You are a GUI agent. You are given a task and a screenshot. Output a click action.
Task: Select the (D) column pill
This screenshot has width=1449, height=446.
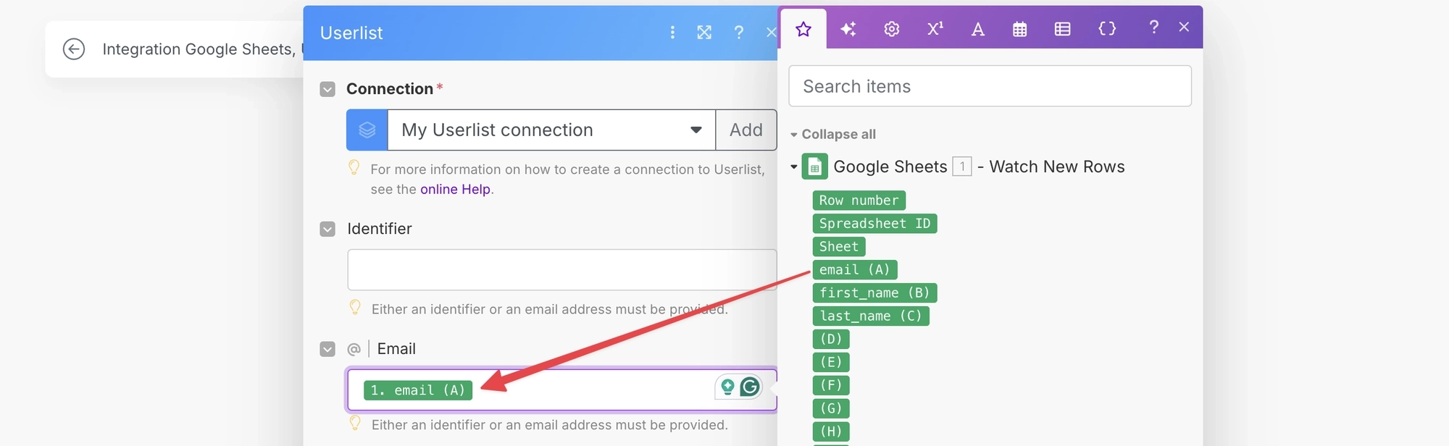831,340
